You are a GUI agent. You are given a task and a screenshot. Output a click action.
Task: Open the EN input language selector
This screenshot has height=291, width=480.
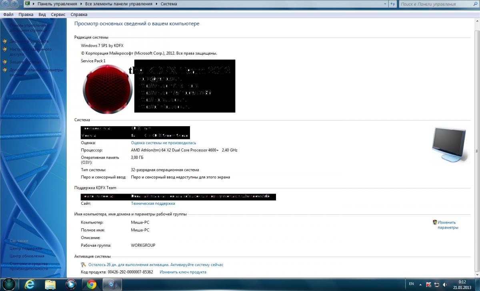411,284
